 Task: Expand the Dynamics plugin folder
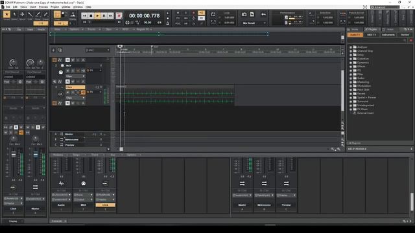click(351, 63)
